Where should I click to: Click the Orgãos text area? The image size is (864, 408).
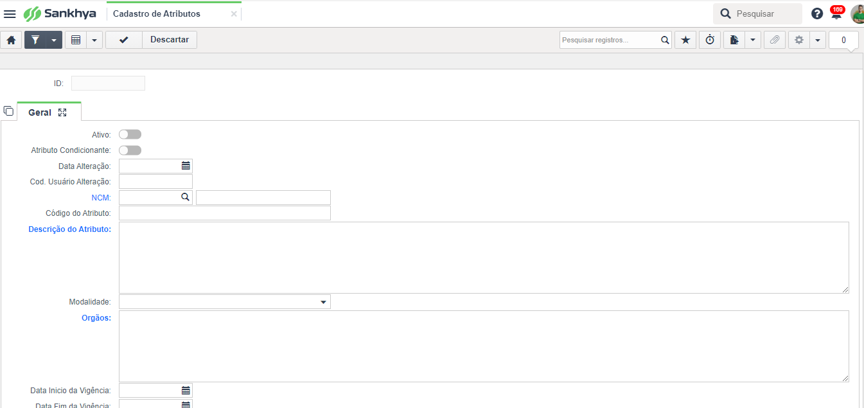(484, 346)
